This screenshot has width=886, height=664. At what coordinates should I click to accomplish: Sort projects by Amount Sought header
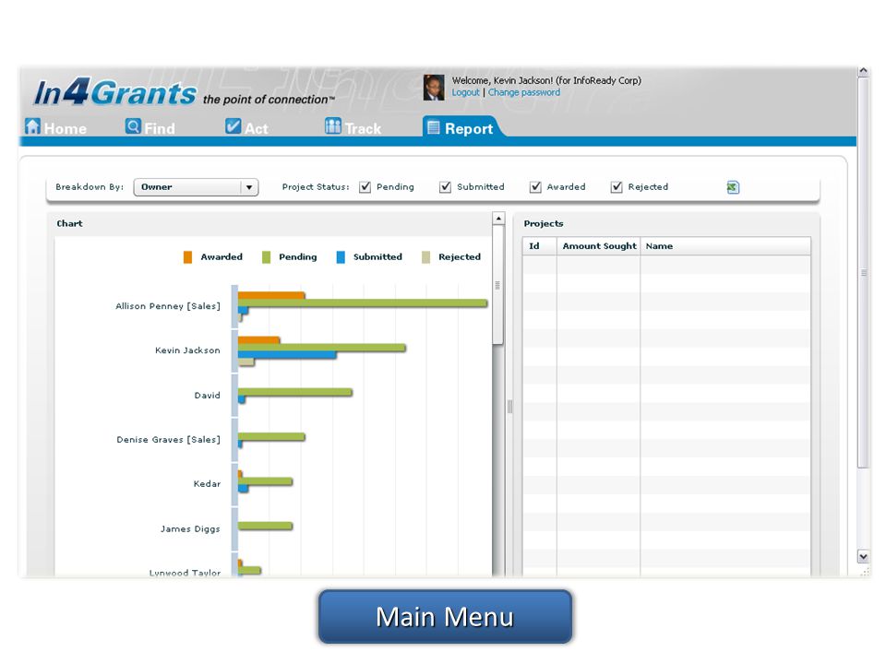tap(598, 246)
